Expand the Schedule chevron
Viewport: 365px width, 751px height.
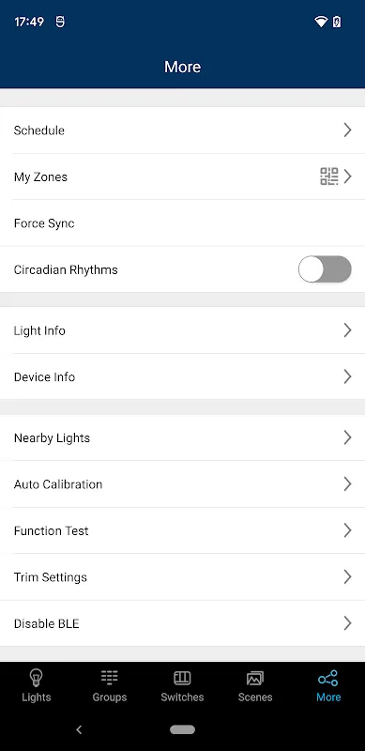pyautogui.click(x=348, y=130)
